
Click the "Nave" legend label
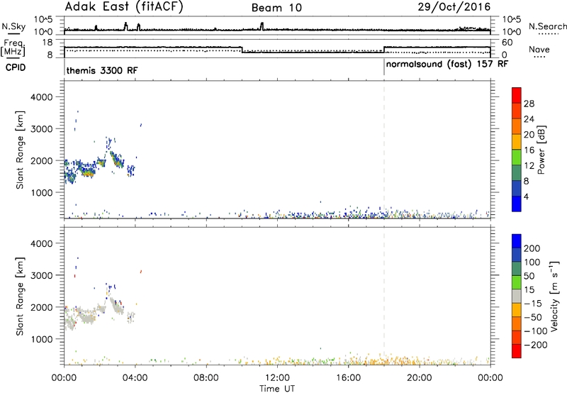coord(539,49)
